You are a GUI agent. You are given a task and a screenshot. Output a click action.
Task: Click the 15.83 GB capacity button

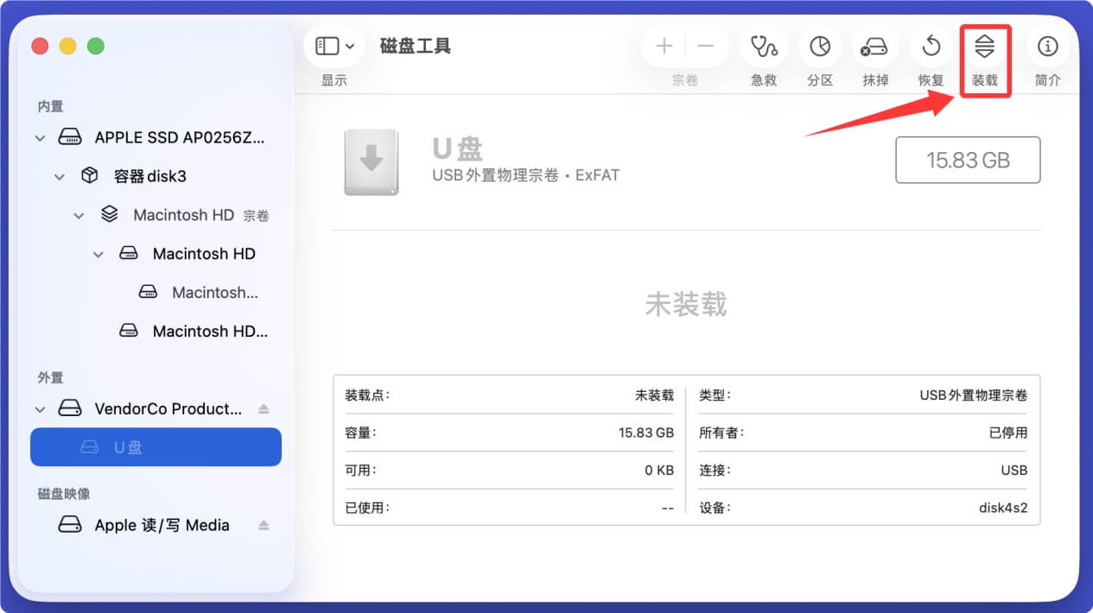click(x=967, y=160)
